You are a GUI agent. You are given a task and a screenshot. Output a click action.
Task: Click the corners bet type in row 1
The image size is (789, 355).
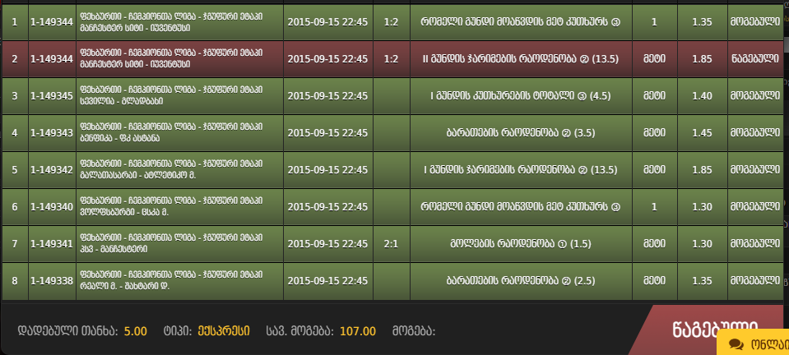pyautogui.click(x=521, y=22)
